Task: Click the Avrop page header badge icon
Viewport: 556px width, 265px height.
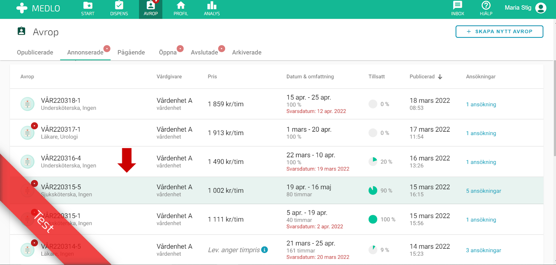Action: [22, 31]
